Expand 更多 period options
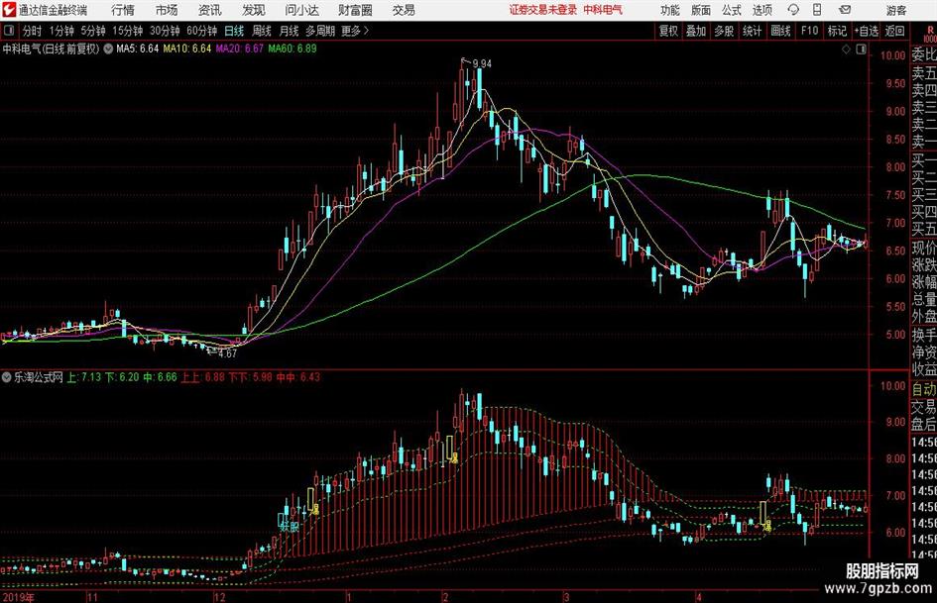The width and height of the screenshot is (937, 603). click(x=354, y=31)
